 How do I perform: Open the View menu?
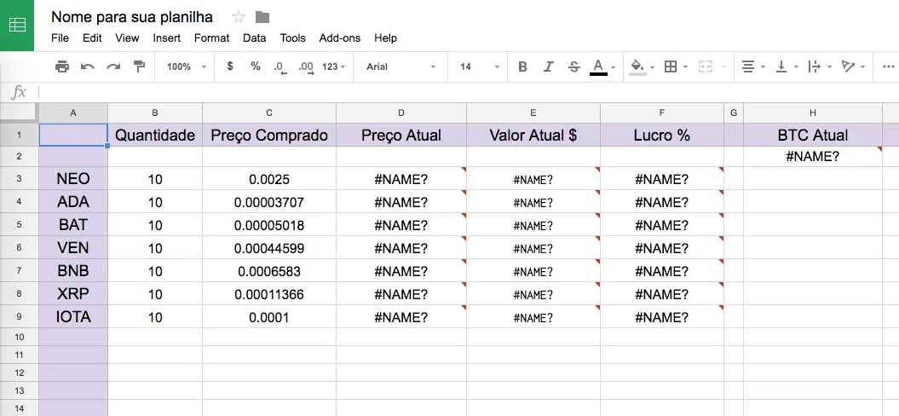[x=127, y=38]
